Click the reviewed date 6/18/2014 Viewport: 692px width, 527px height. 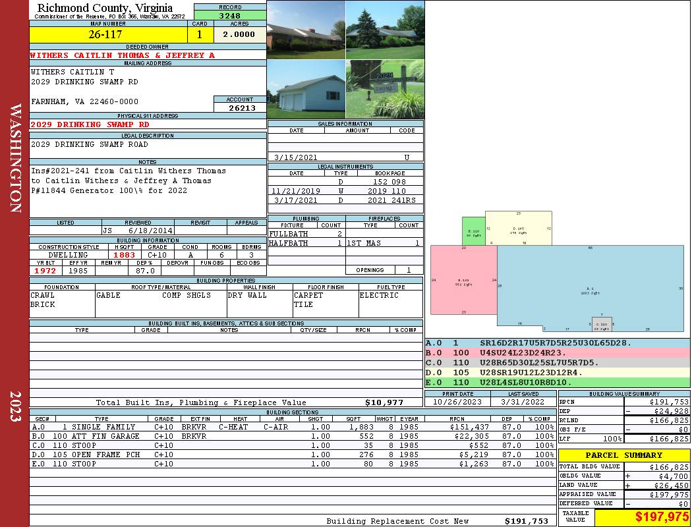click(150, 230)
